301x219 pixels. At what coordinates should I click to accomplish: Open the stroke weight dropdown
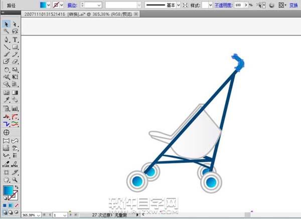(99, 5)
